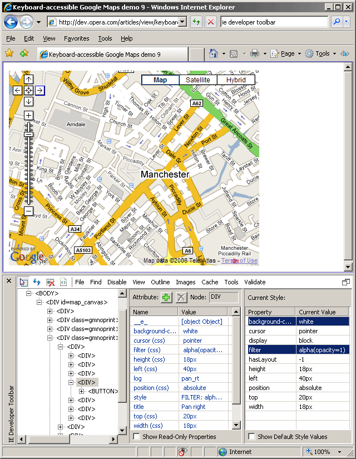Click the DOM source view icon
Image resolution: width=356 pixels, height=459 pixels.
coord(63,282)
